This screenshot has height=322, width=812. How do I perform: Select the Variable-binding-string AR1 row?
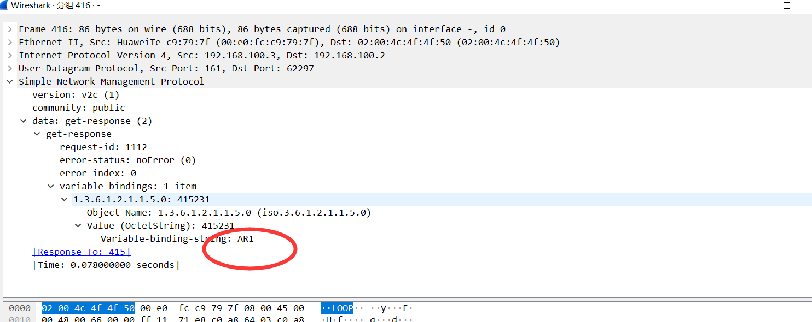(176, 238)
